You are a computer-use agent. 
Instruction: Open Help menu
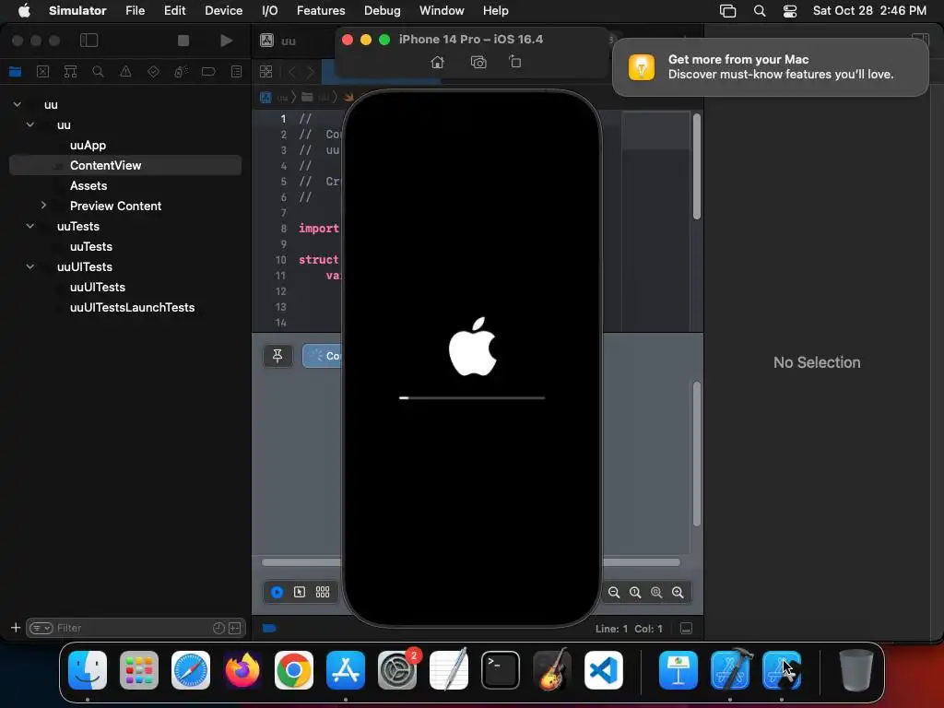tap(495, 11)
